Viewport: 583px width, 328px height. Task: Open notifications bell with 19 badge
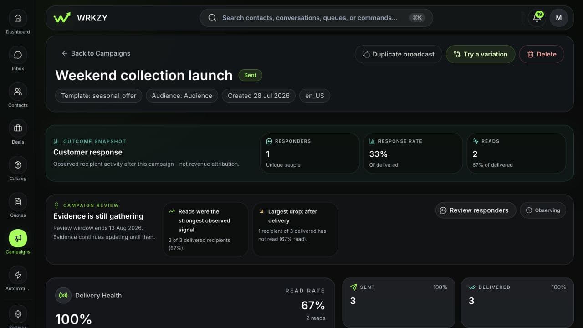pyautogui.click(x=537, y=18)
